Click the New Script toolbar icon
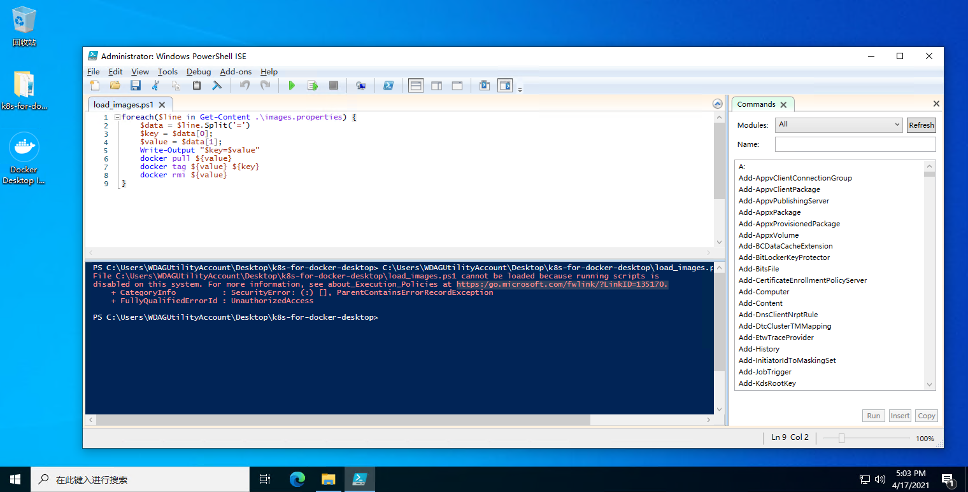The height and width of the screenshot is (492, 968). 95,85
